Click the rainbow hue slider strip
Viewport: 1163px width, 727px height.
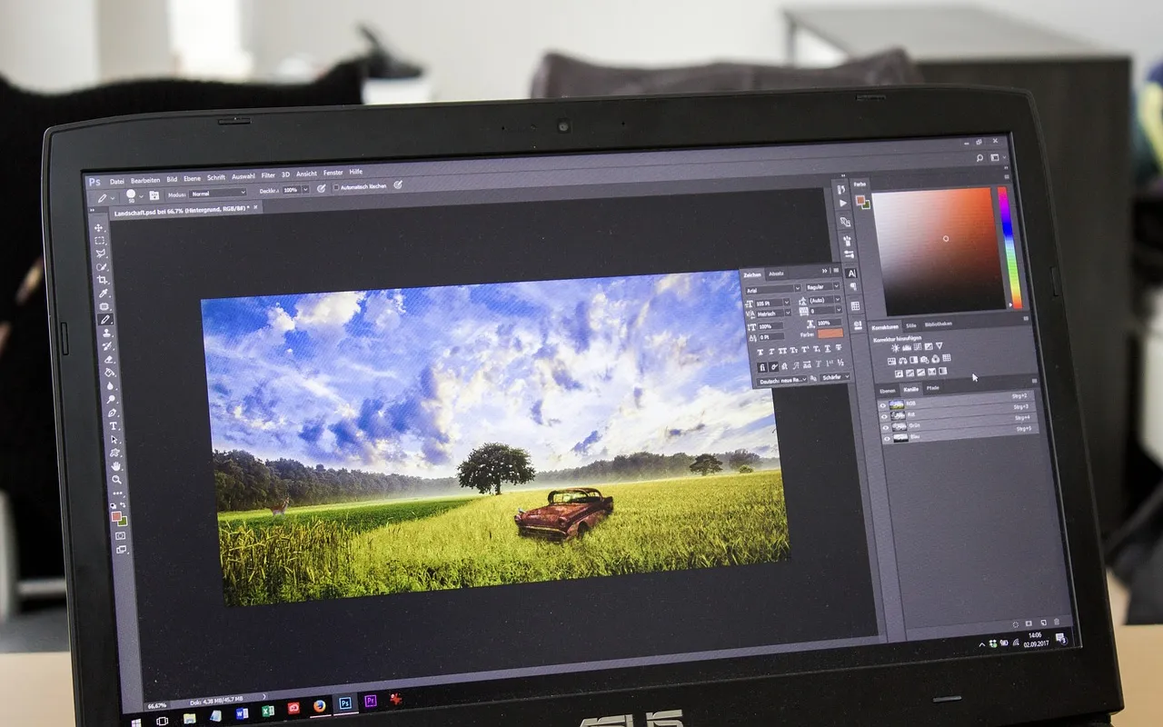[1009, 246]
